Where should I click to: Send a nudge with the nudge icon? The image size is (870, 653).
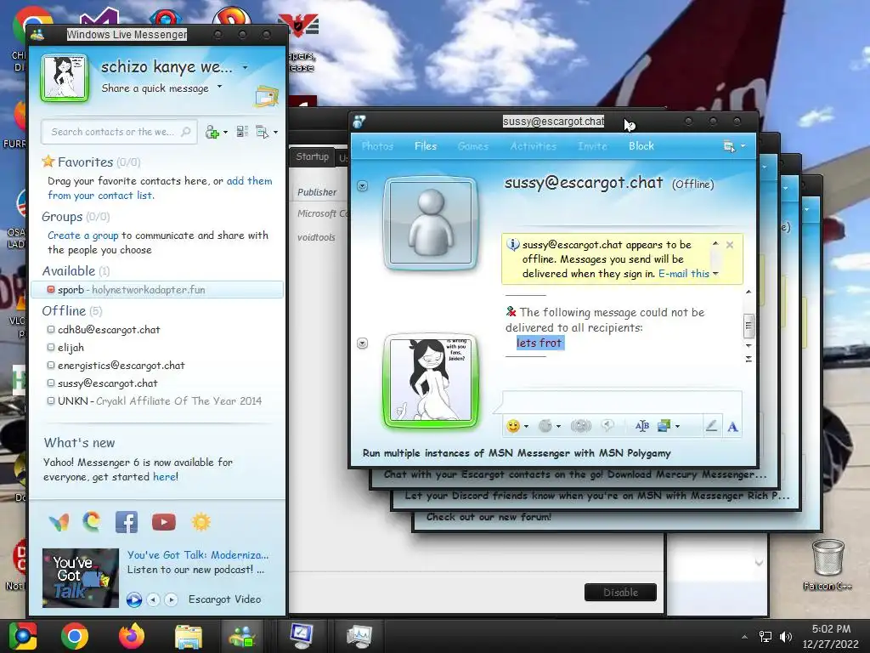pyautogui.click(x=581, y=426)
